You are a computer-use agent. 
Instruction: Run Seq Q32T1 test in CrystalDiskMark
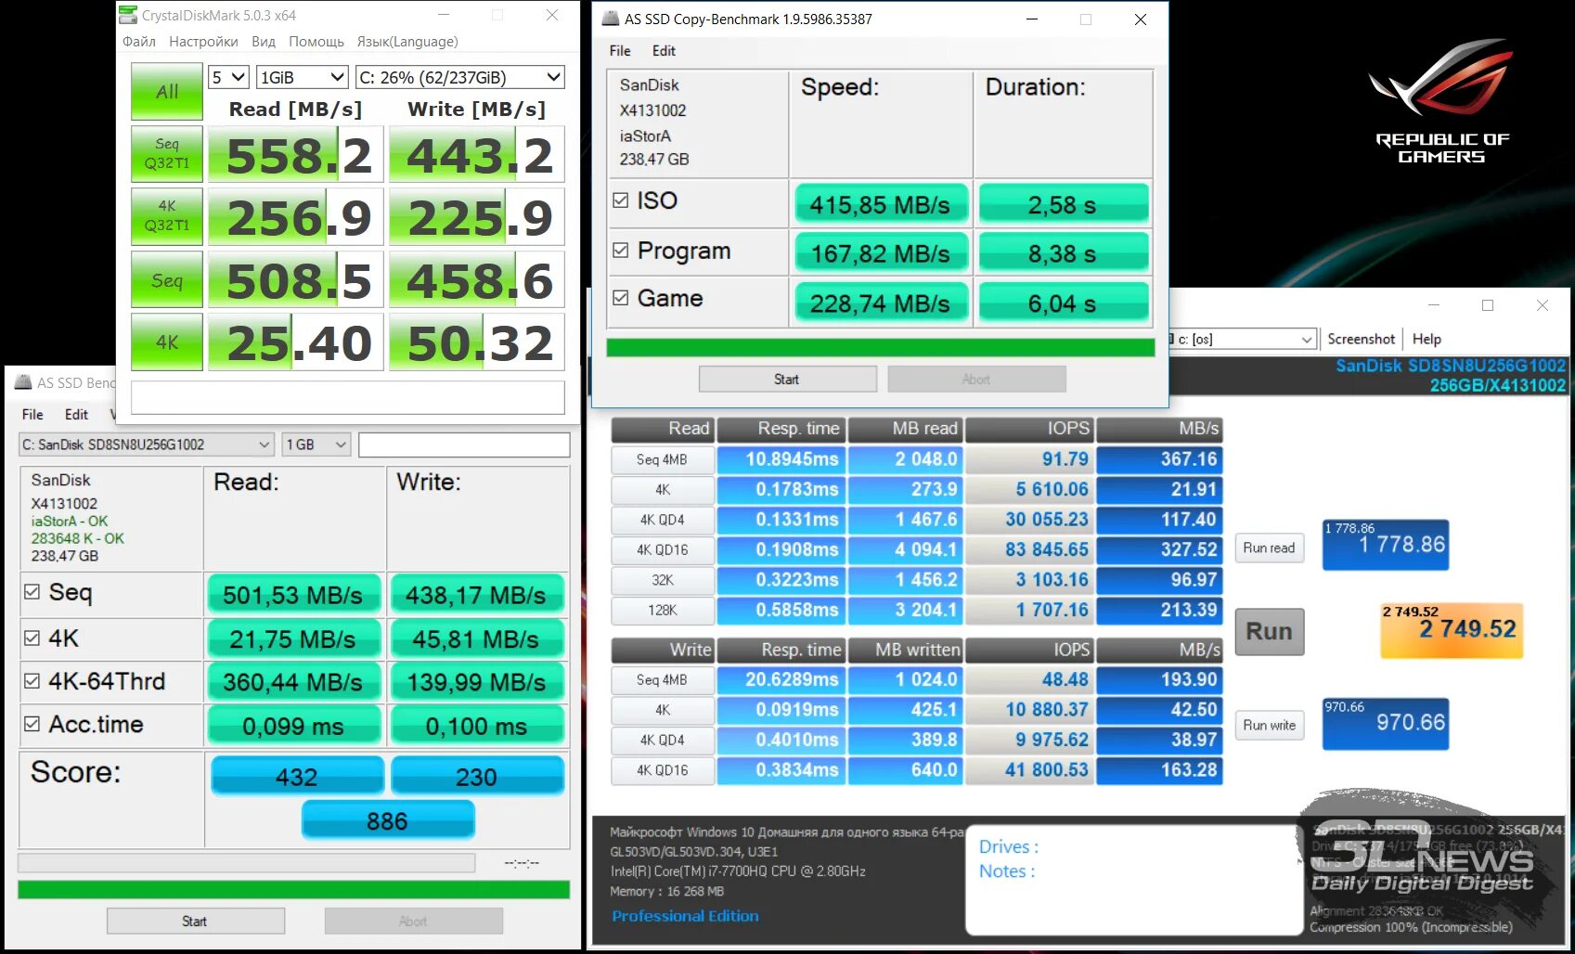click(x=167, y=153)
